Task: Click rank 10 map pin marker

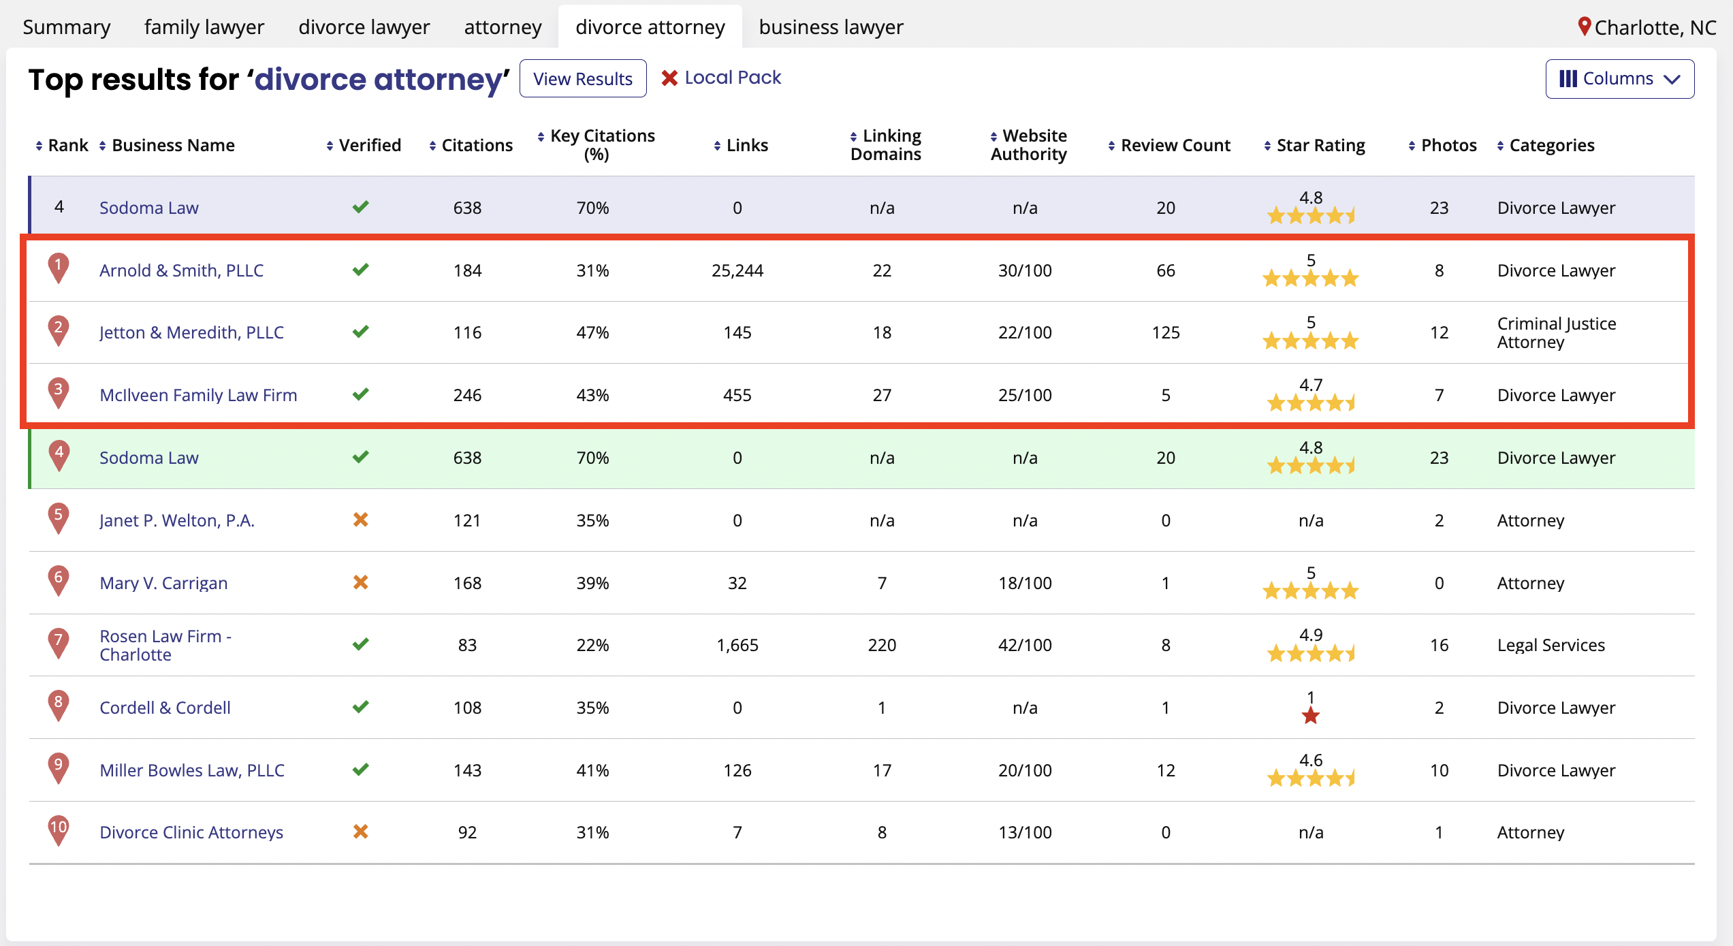Action: pos(59,829)
